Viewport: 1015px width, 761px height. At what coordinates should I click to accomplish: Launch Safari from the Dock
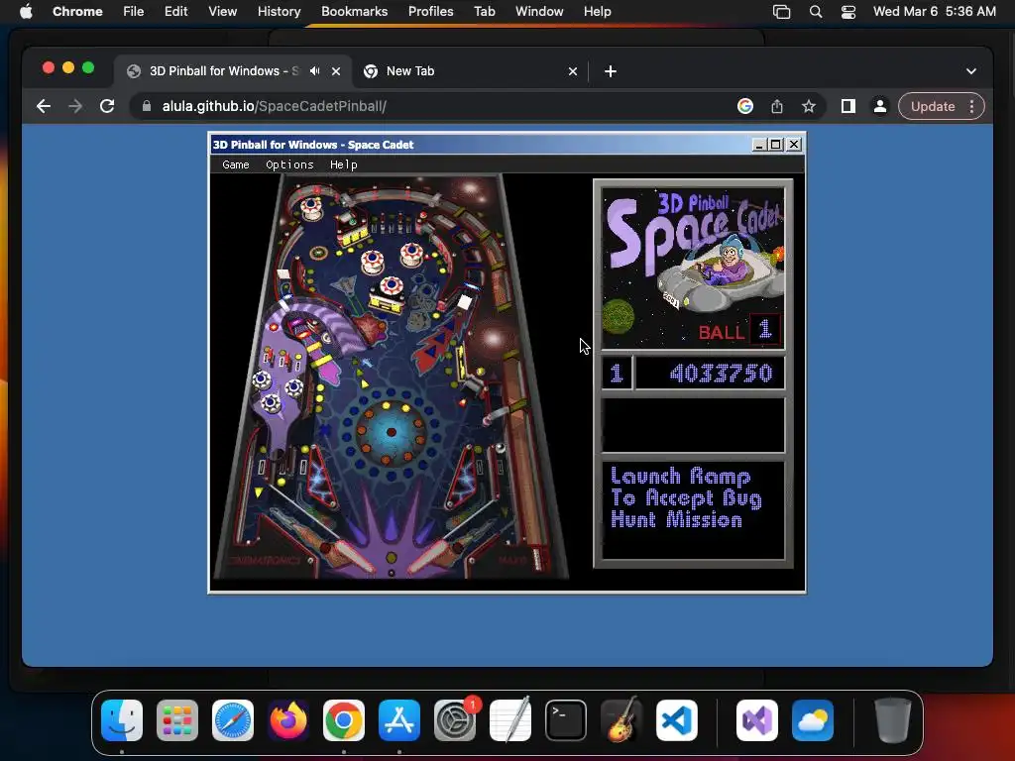click(233, 720)
